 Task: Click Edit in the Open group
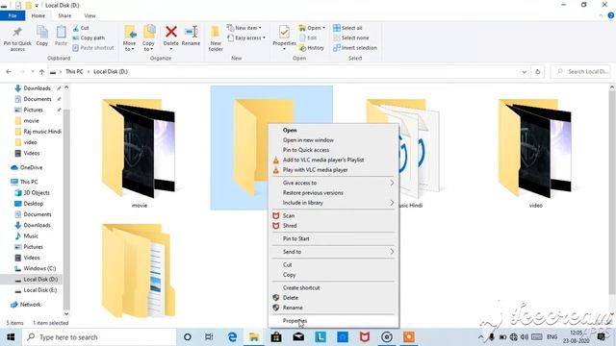coord(308,38)
